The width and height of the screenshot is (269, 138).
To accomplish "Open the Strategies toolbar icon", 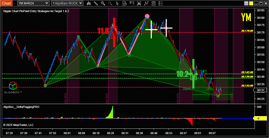I will pyautogui.click(x=147, y=3).
